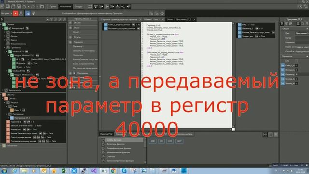Click the Битовые функции category icon
Screen dimensions: 309x174
click(103, 140)
